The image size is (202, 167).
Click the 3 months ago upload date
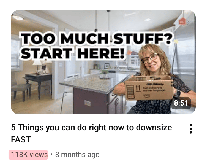(x=77, y=155)
